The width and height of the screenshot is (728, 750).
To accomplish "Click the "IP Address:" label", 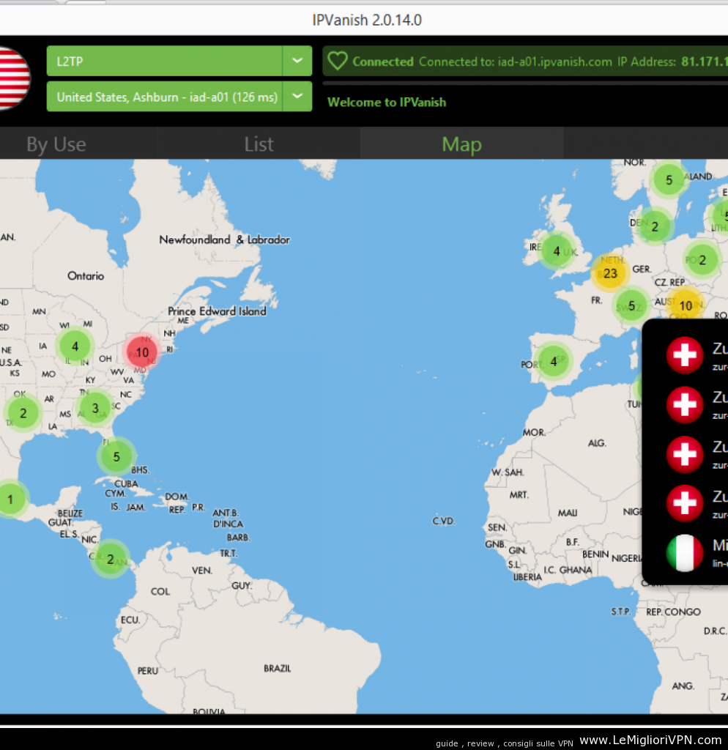I will 647,62.
